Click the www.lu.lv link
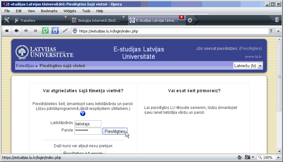 253,57
